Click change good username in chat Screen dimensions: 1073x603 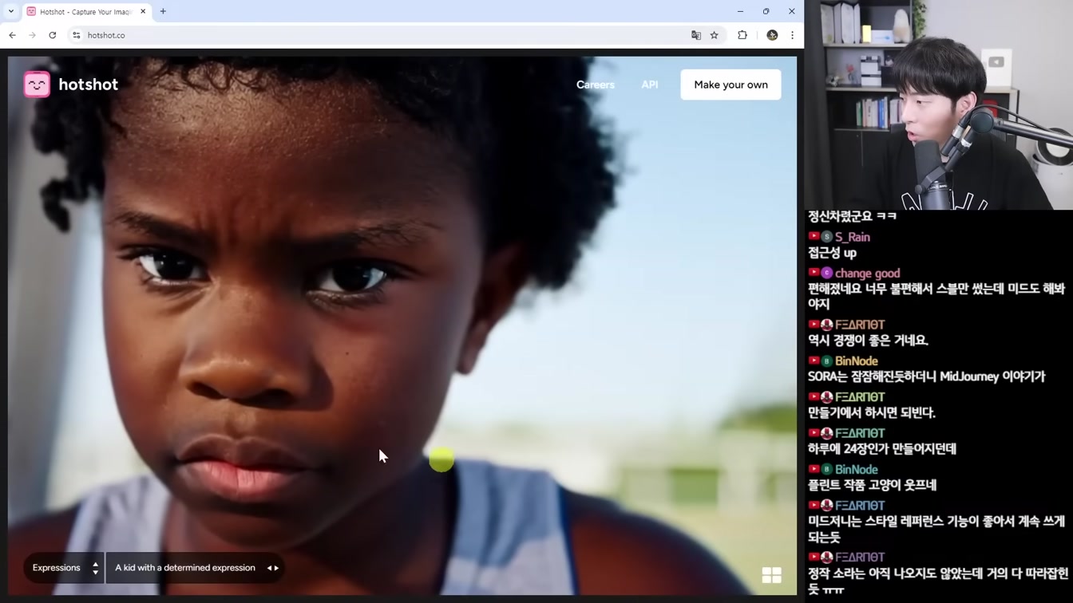[x=867, y=273]
